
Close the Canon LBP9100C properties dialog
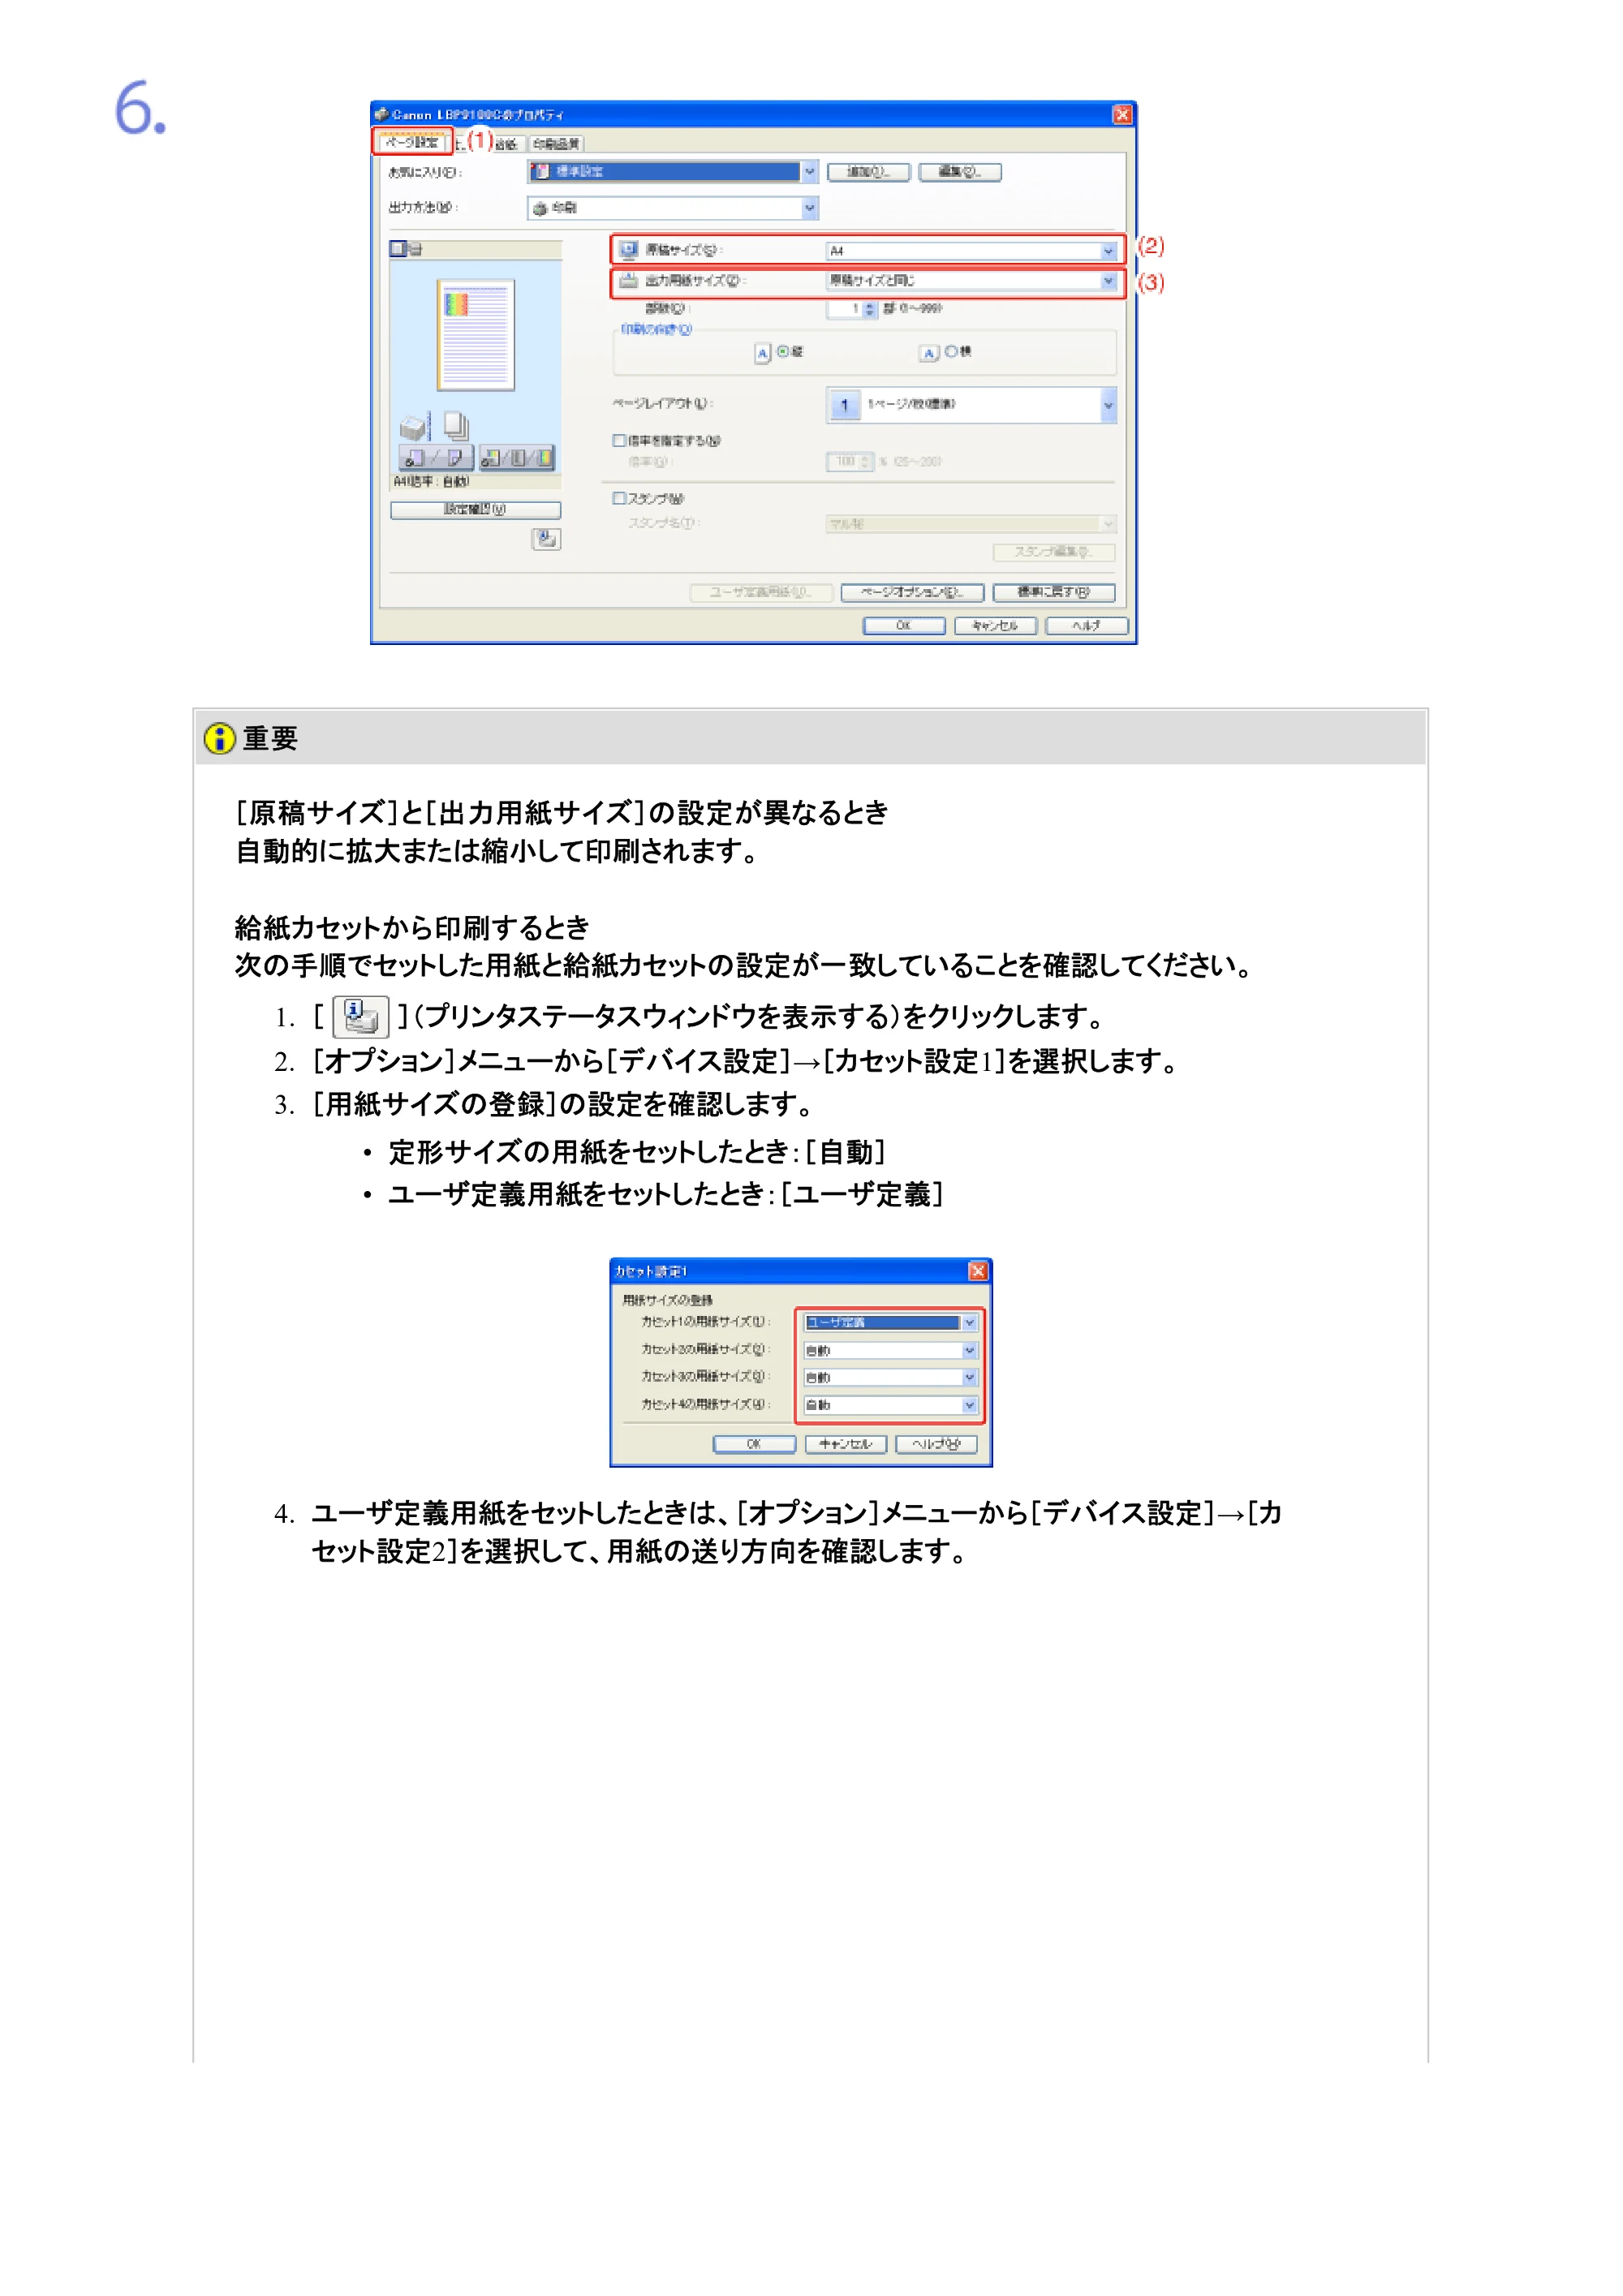(1122, 115)
